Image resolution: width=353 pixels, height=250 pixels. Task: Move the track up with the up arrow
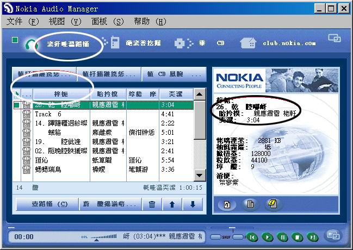[x=172, y=204]
